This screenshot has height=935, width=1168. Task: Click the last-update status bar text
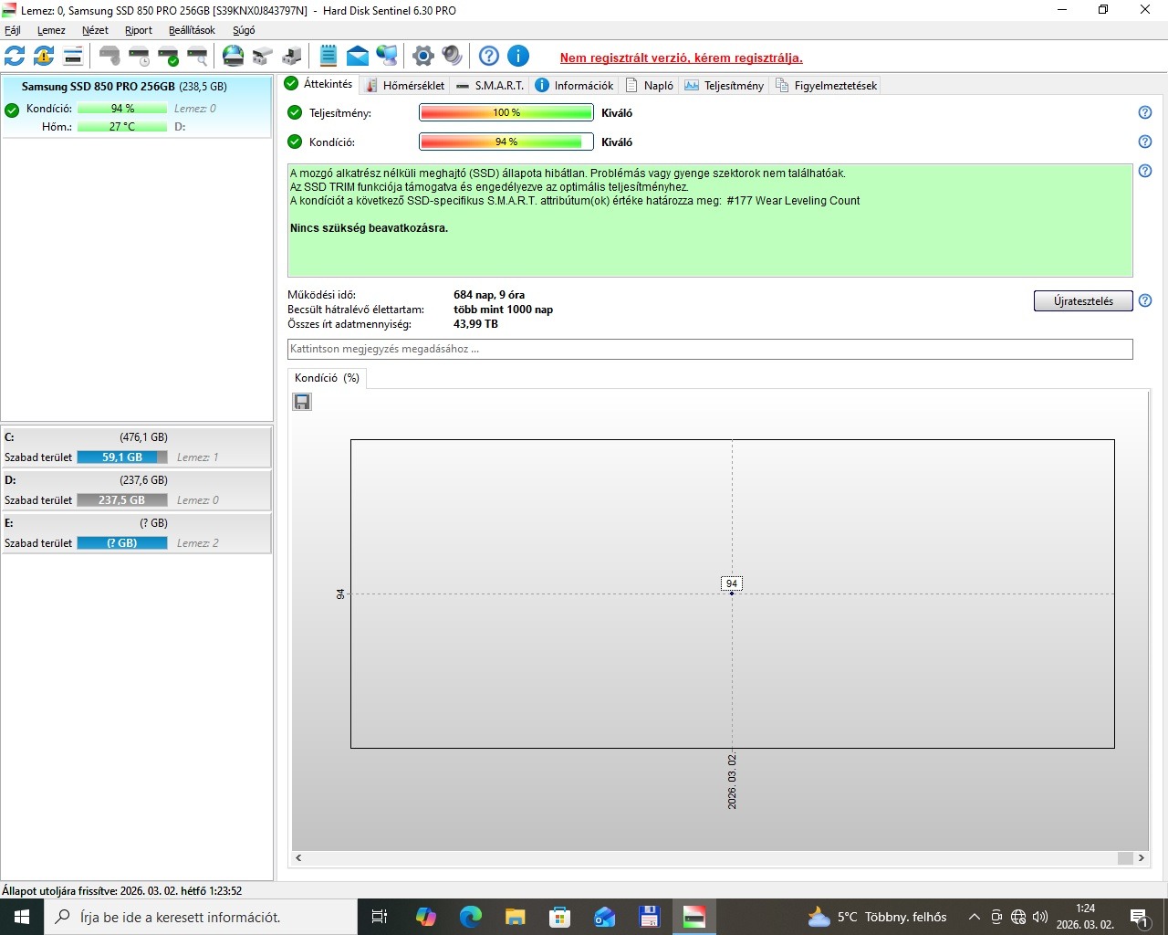(122, 891)
